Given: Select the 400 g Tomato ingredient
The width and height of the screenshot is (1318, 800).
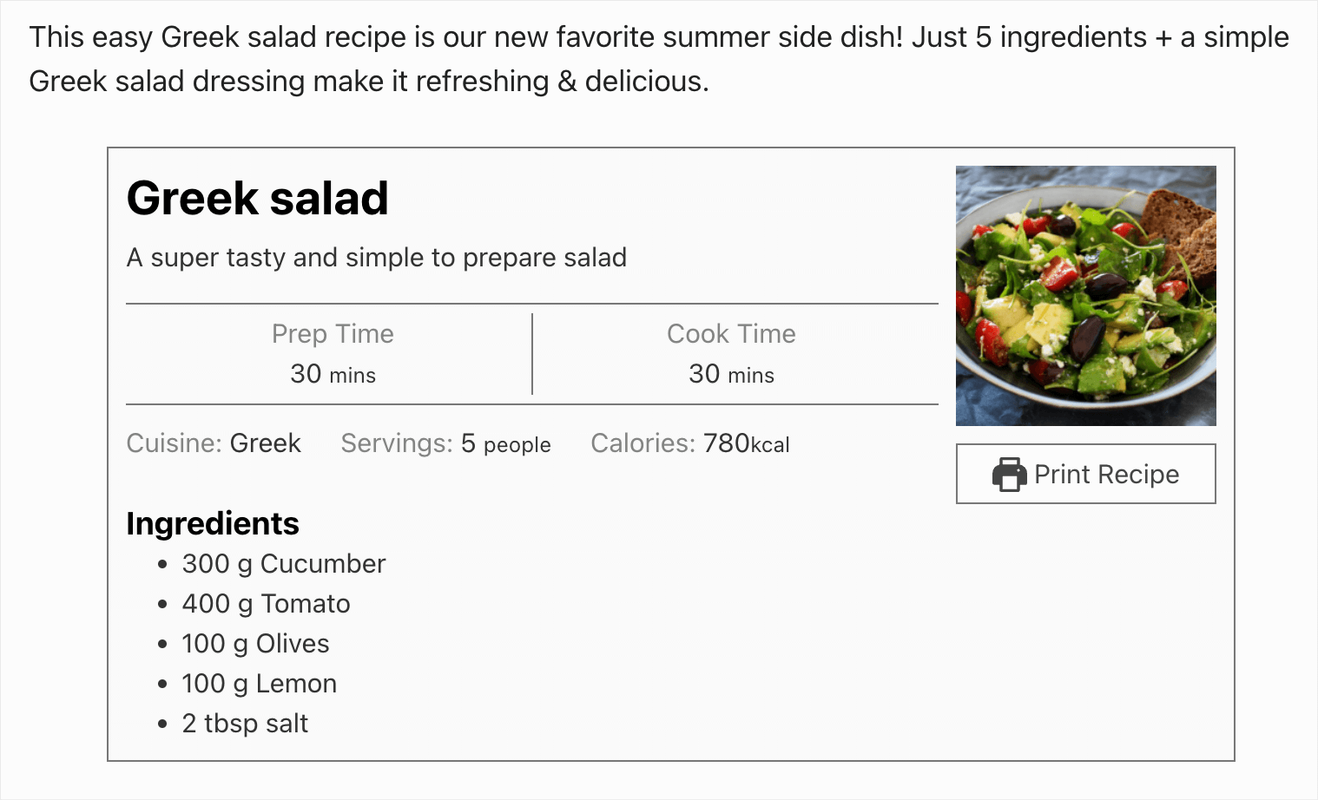Looking at the screenshot, I should [x=266, y=603].
